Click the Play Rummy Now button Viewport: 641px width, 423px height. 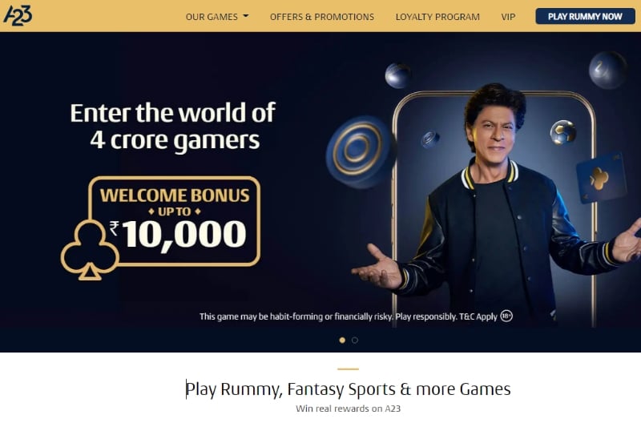coord(585,16)
